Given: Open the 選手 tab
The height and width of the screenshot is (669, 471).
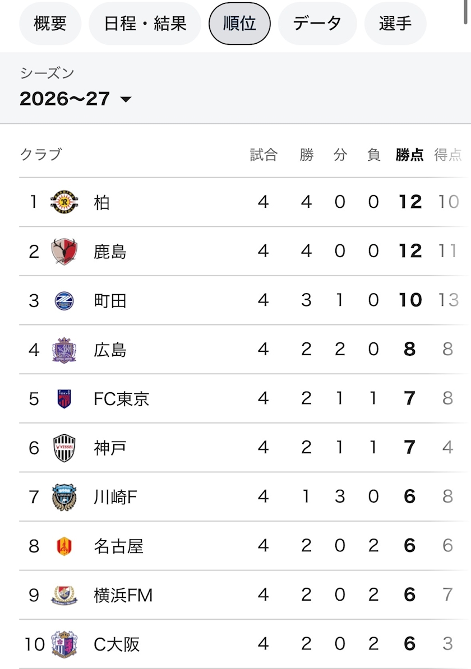Looking at the screenshot, I should point(395,24).
